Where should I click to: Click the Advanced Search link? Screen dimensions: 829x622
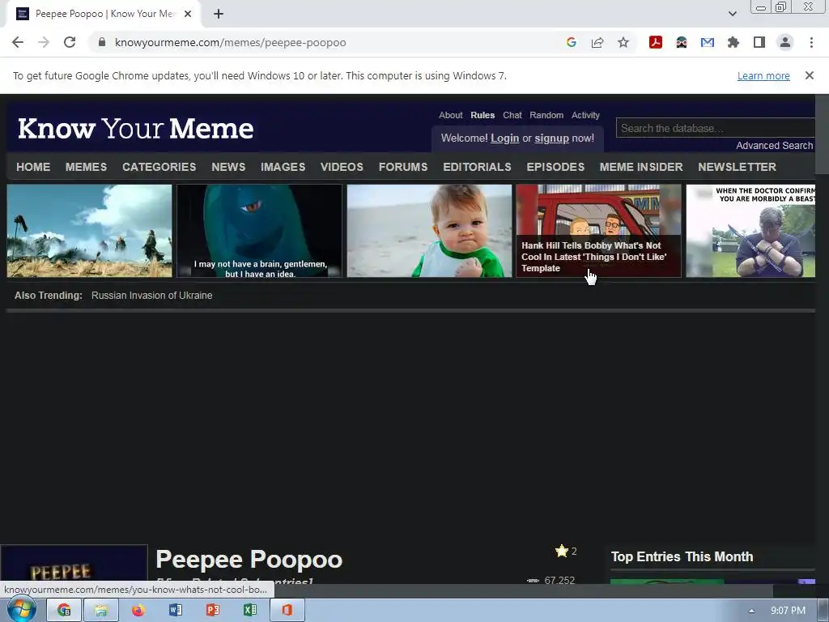click(x=775, y=146)
